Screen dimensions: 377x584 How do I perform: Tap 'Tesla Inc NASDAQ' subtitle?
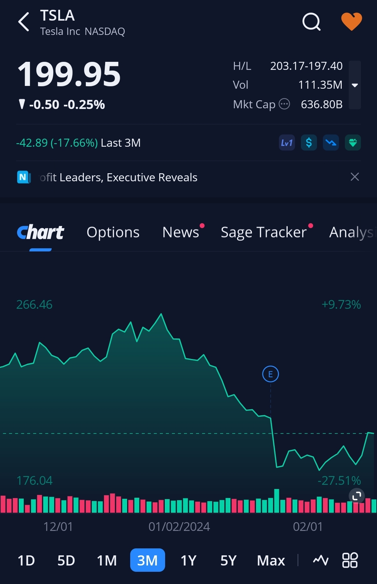pos(82,31)
